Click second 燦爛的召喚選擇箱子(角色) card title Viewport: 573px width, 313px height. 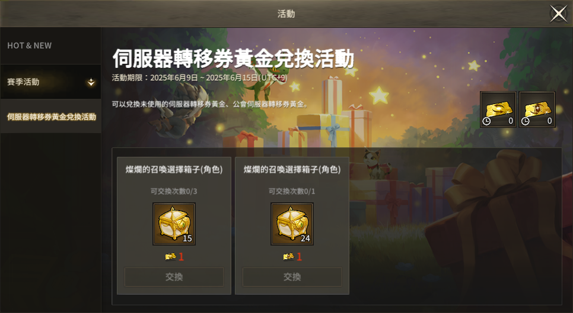pyautogui.click(x=292, y=169)
